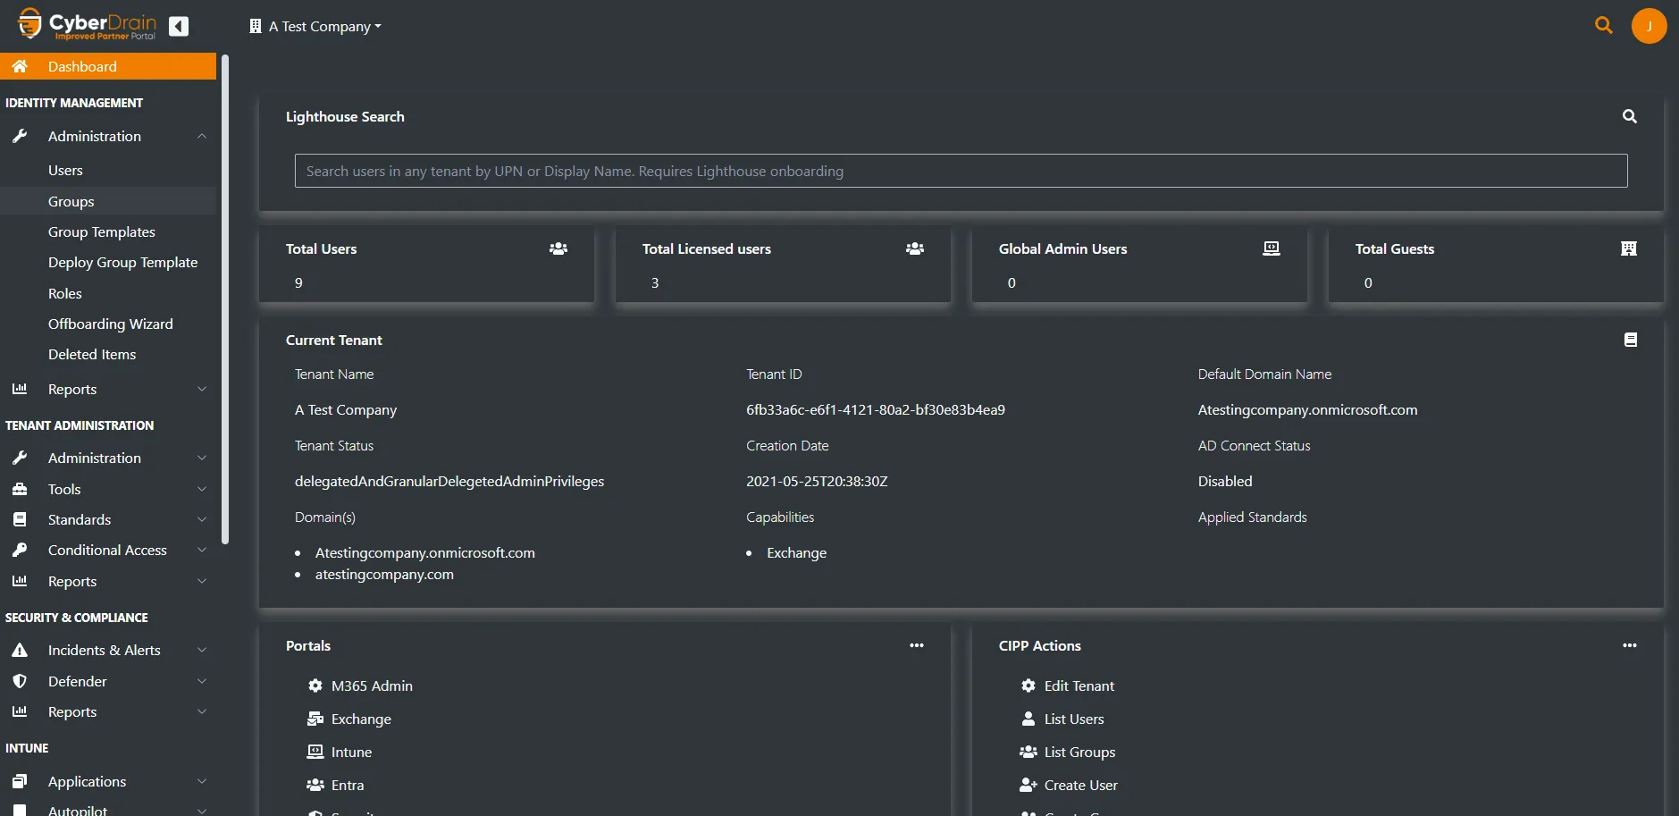Open the user profile avatar
This screenshot has height=816, width=1679.
1649,26
